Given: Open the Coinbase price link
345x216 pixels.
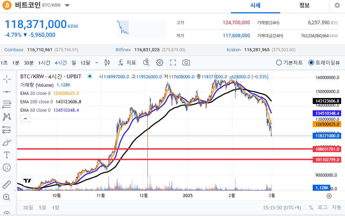Looking at the screenshot, I should pyautogui.click(x=14, y=50).
